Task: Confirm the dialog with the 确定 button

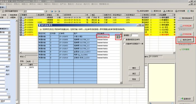Action: 134,68
